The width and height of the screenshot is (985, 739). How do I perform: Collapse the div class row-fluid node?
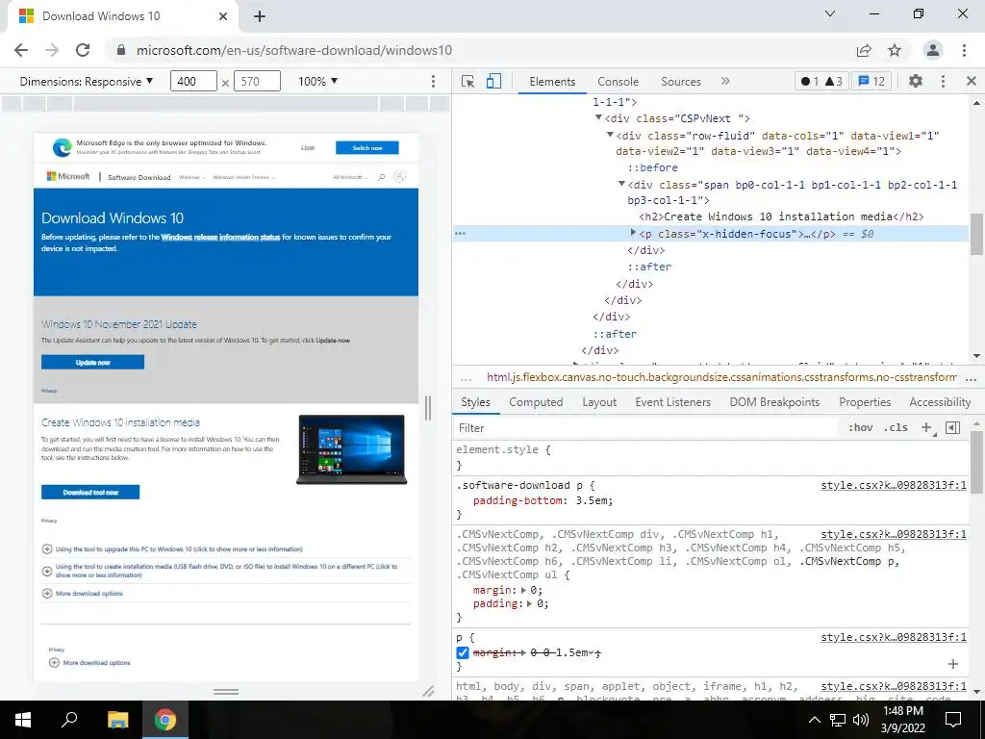tap(610, 135)
